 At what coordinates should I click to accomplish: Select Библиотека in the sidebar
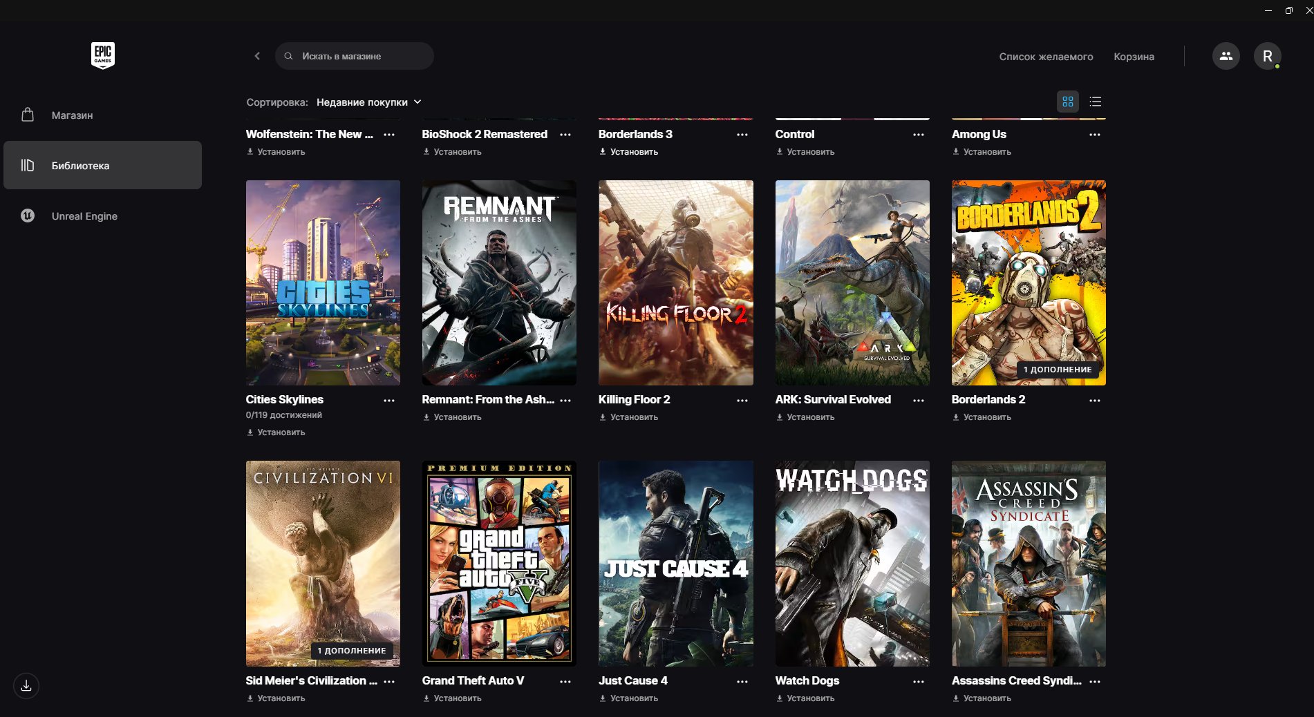[102, 165]
